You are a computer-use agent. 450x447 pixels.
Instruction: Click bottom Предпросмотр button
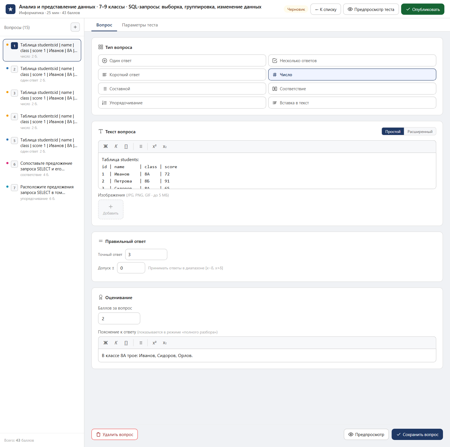tap(366, 434)
